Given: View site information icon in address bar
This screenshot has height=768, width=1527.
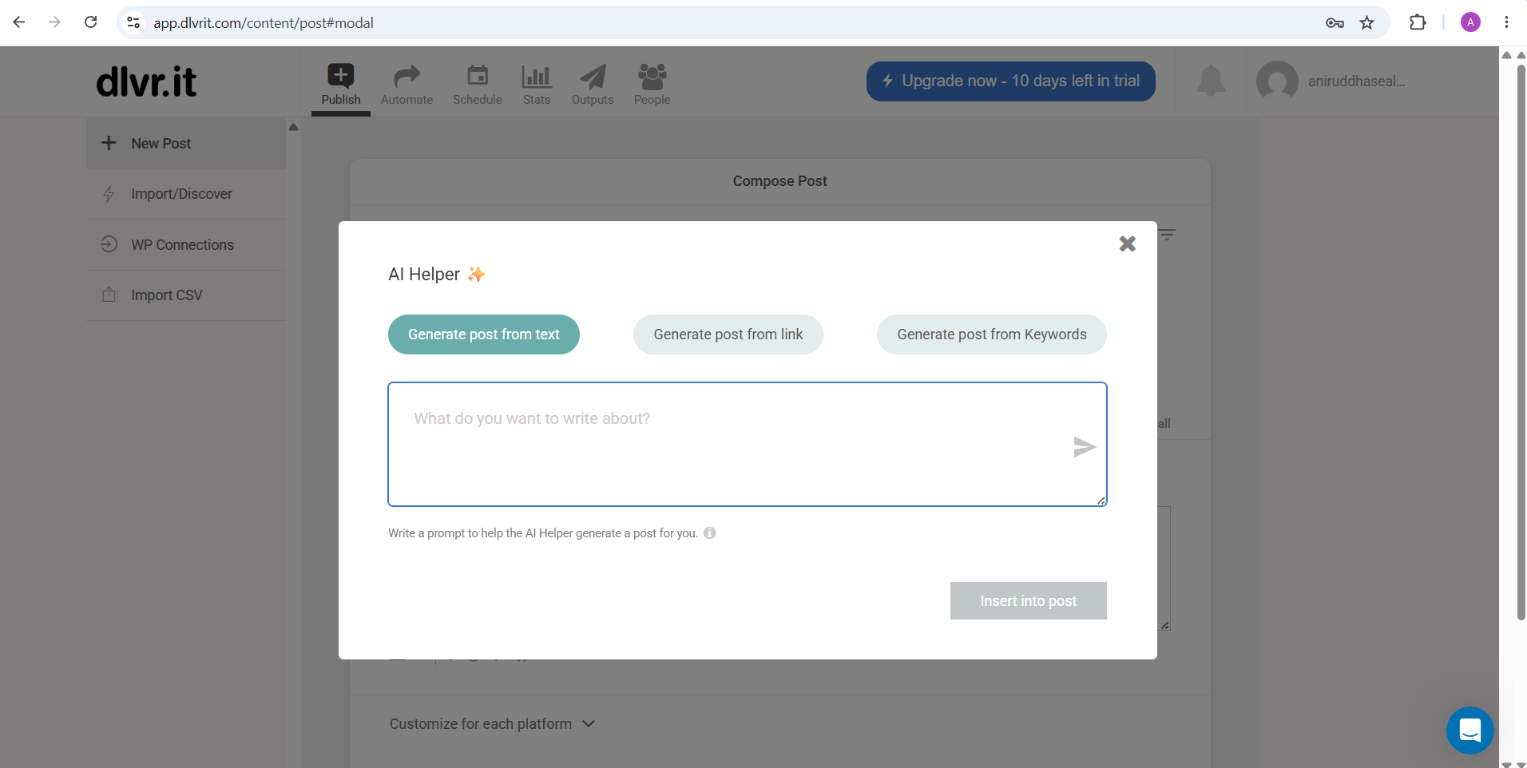Looking at the screenshot, I should (134, 22).
